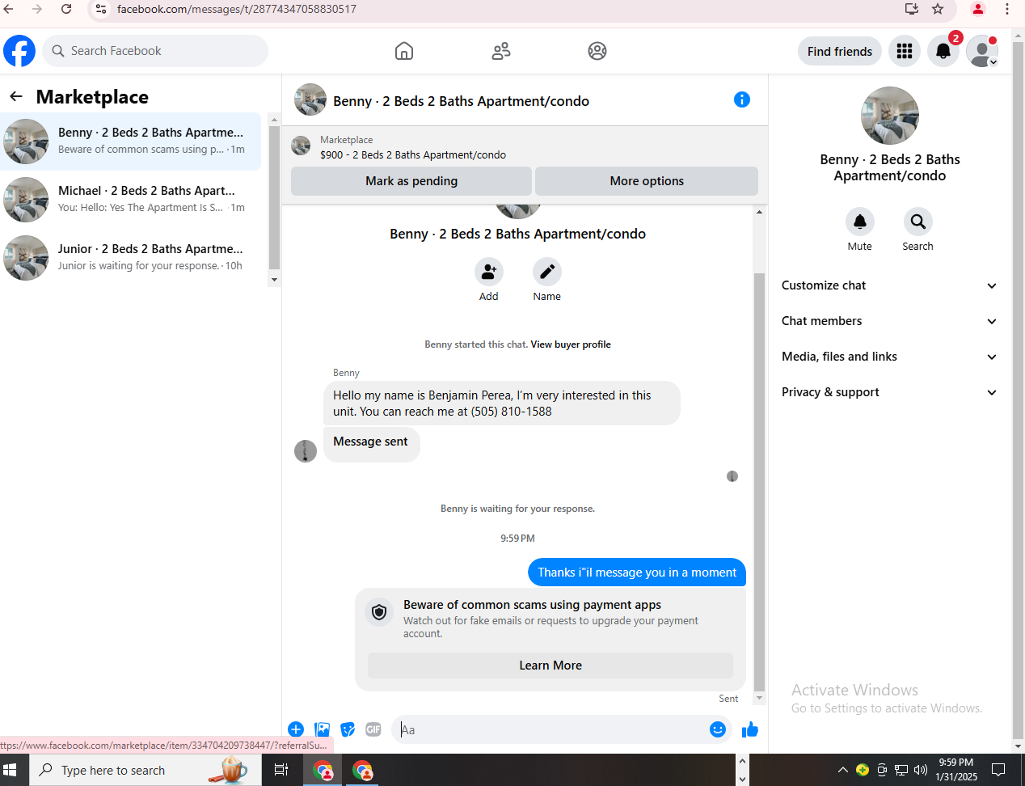Click the chat messages scrollbar
Viewport: 1025px width, 786px height.
[759, 483]
